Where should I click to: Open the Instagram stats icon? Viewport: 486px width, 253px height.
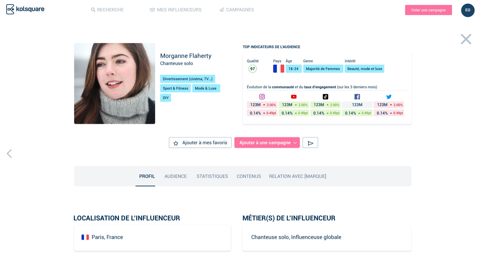pyautogui.click(x=262, y=97)
